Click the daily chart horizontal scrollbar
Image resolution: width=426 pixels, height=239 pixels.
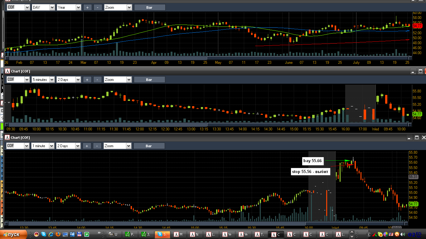207,58
